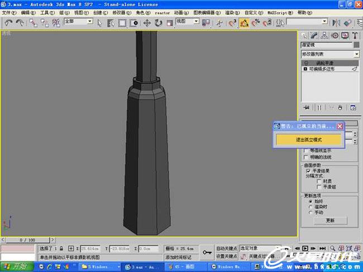Toggle the Spinner Snap icon
This screenshot has height=272, width=363.
(x=267, y=23)
